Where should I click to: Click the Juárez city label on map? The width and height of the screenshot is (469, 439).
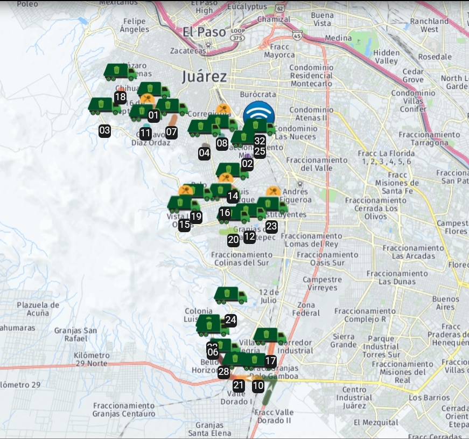(x=205, y=76)
